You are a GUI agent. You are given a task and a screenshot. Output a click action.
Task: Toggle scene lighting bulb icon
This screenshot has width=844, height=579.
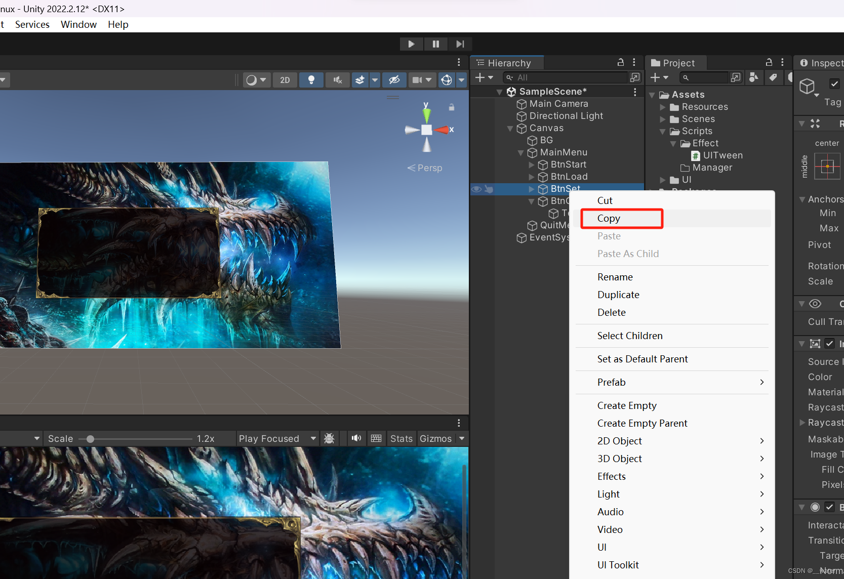[311, 80]
